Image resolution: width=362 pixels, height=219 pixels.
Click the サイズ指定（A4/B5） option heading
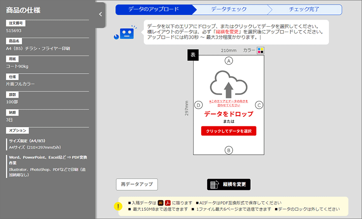(x=27, y=141)
